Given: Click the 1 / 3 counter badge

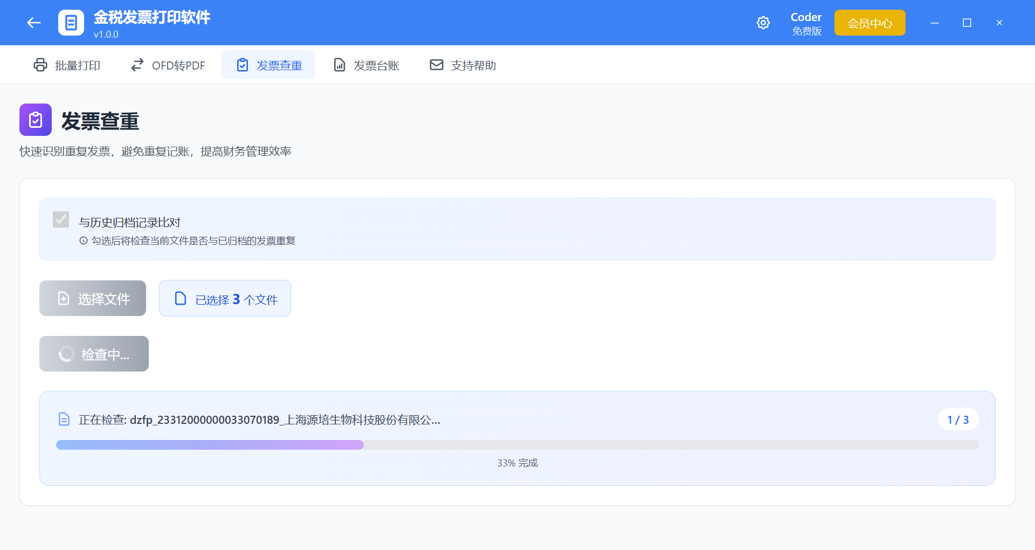Looking at the screenshot, I should click(x=957, y=419).
